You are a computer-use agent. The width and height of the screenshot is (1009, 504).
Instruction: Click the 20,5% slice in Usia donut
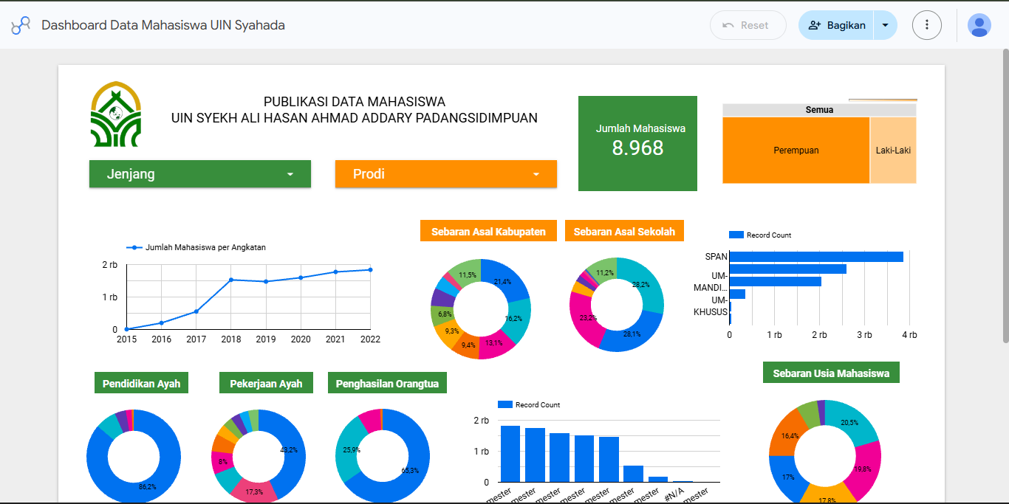tap(851, 421)
